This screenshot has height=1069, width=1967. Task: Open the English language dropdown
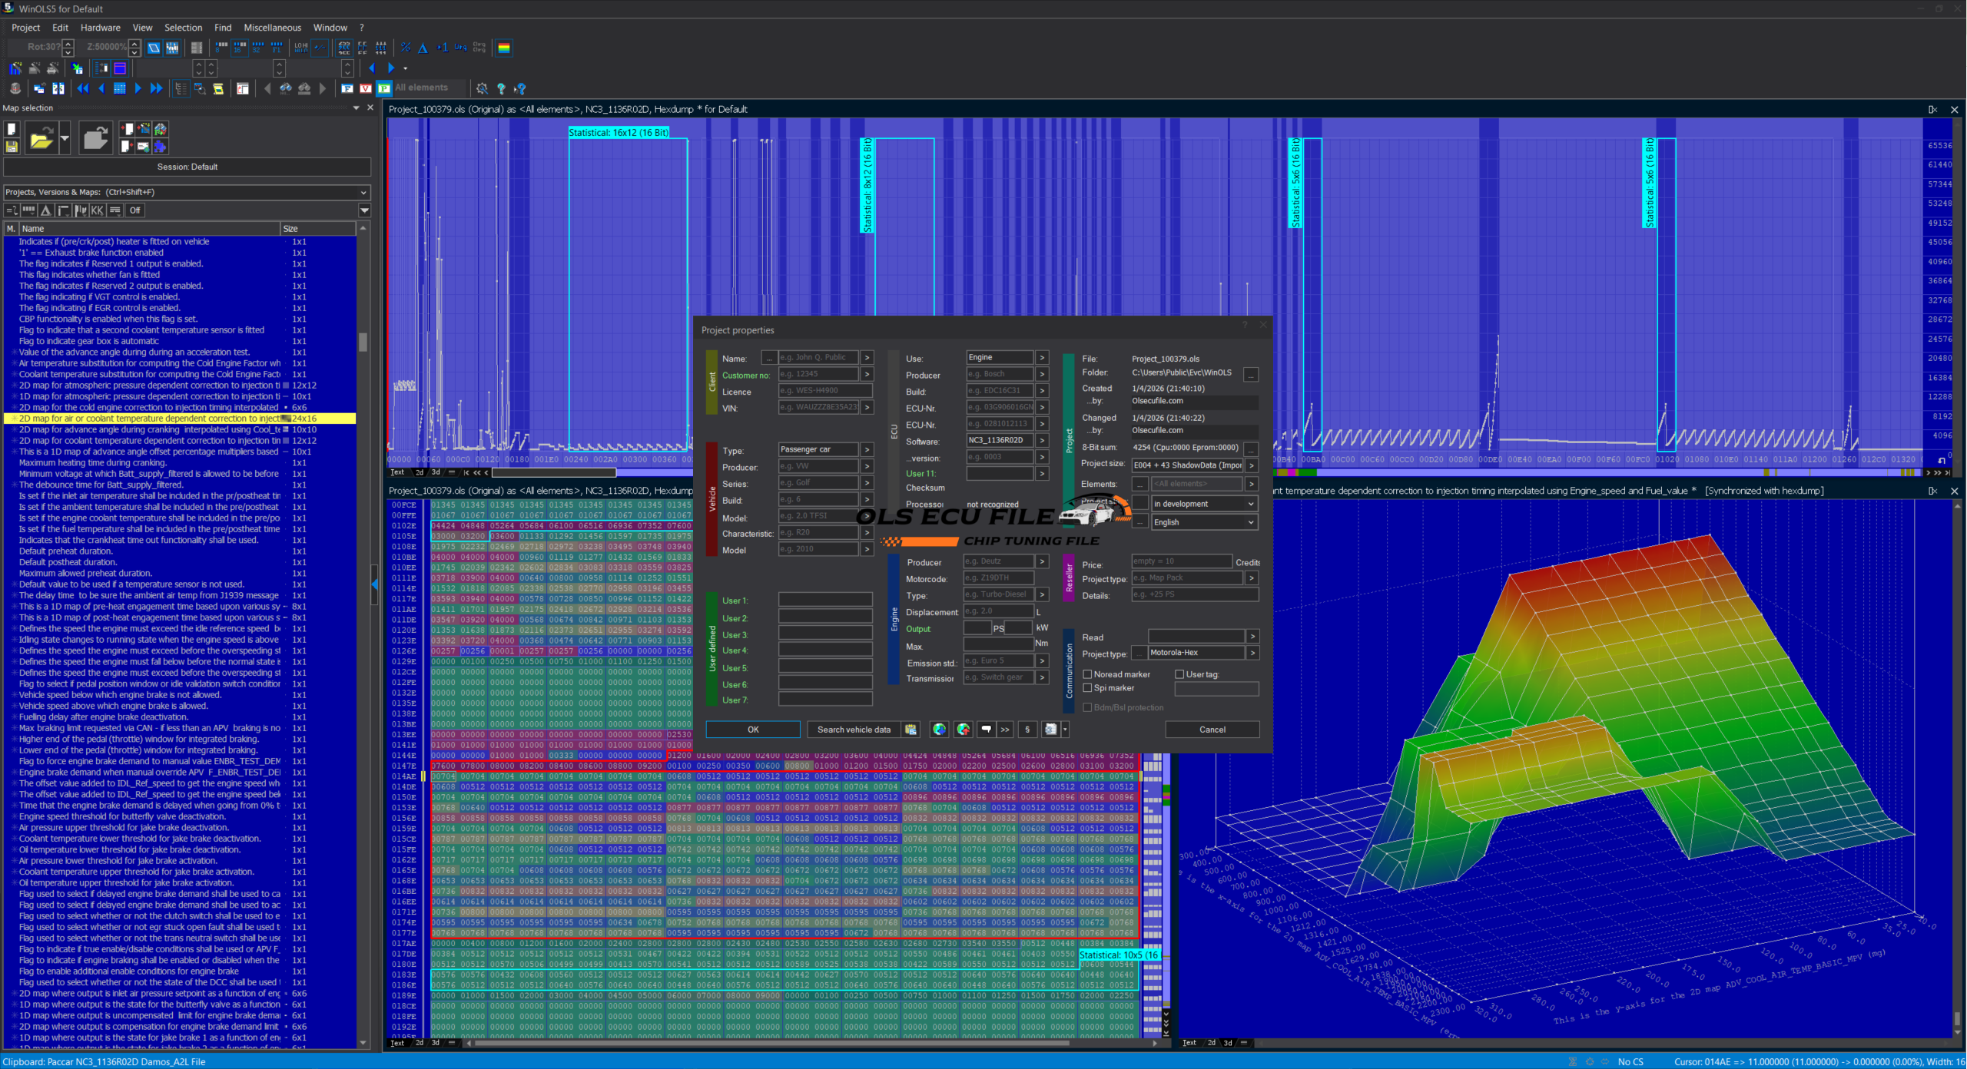click(x=1203, y=522)
